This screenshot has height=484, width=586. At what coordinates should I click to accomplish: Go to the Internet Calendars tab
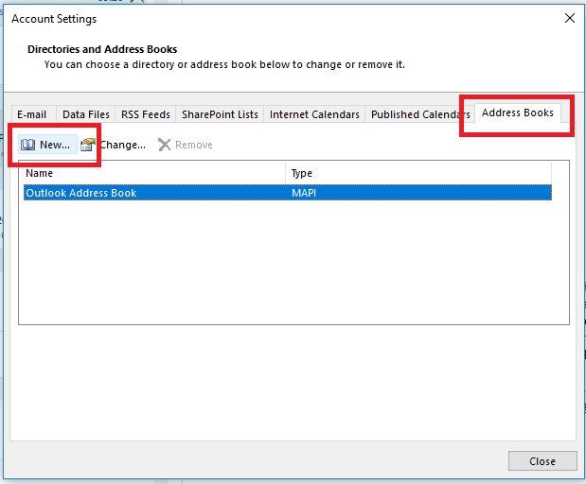[314, 114]
